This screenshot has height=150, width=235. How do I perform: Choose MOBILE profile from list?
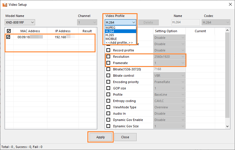click(121, 39)
